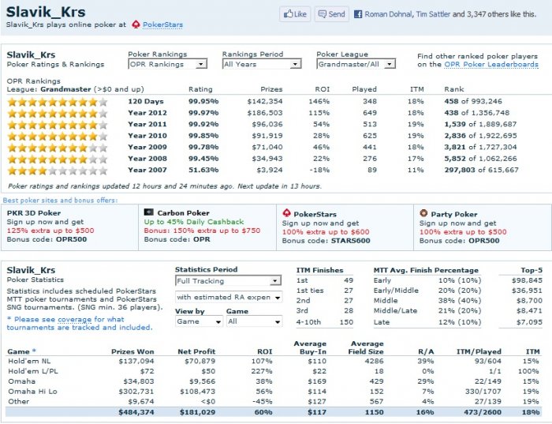Click the rank 458 of 993,246
The image size is (552, 424).
473,102
